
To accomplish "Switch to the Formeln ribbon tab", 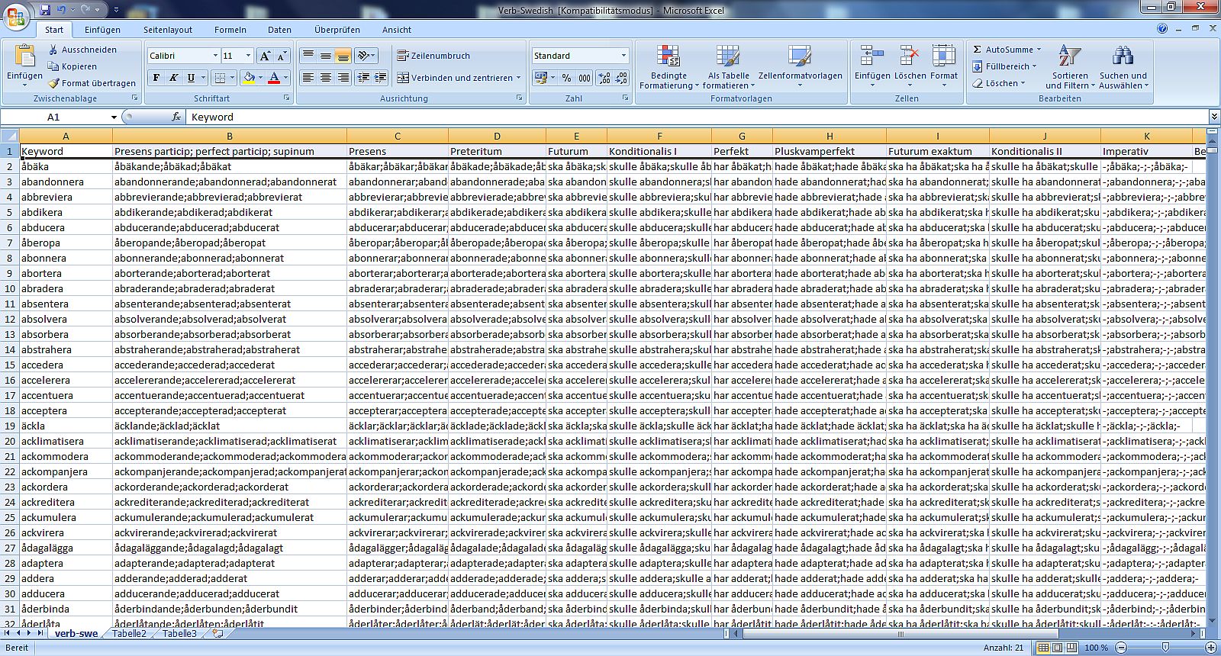I will [x=230, y=30].
